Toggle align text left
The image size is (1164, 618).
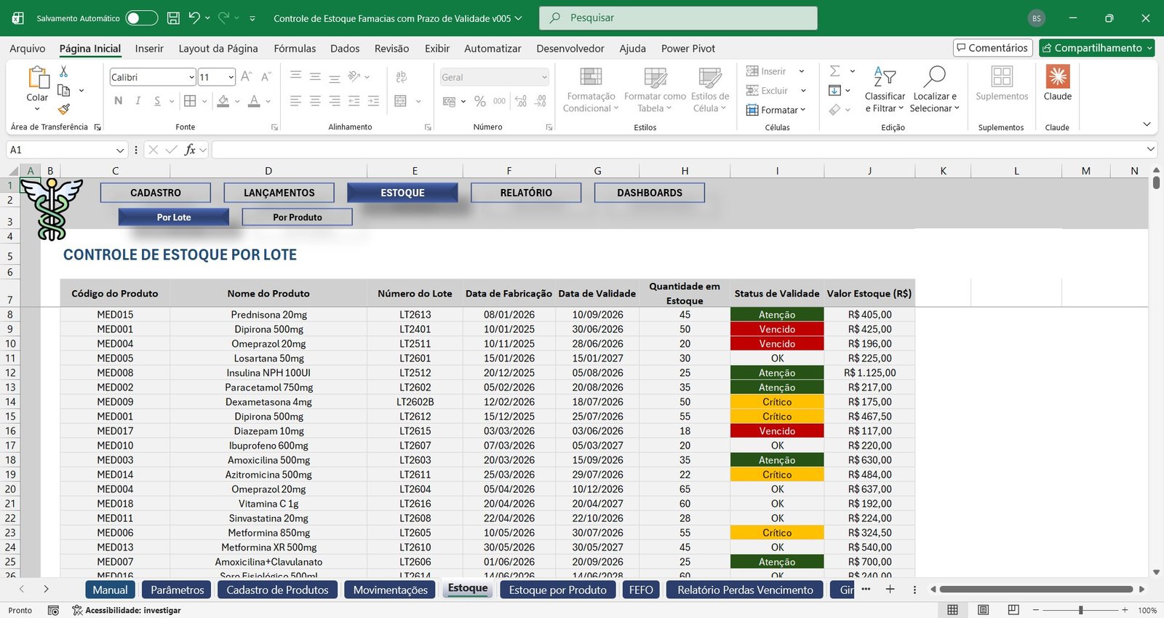pyautogui.click(x=295, y=101)
